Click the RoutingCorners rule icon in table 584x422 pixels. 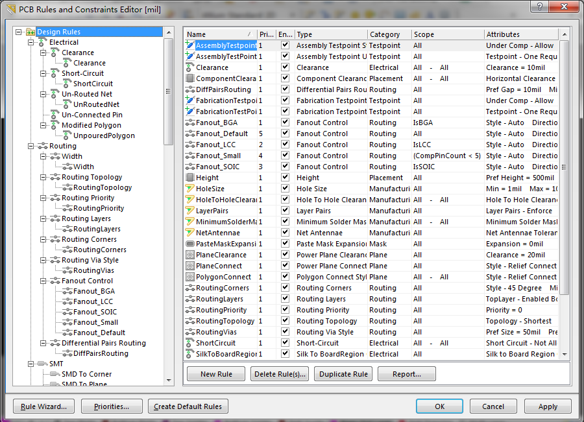(x=190, y=288)
